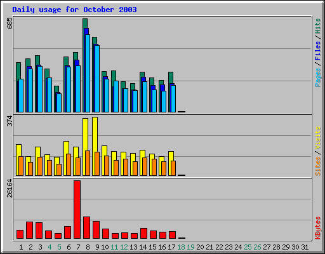325x254 pixels.
Task: Click day 8 on the x-axis
Action: (88, 247)
